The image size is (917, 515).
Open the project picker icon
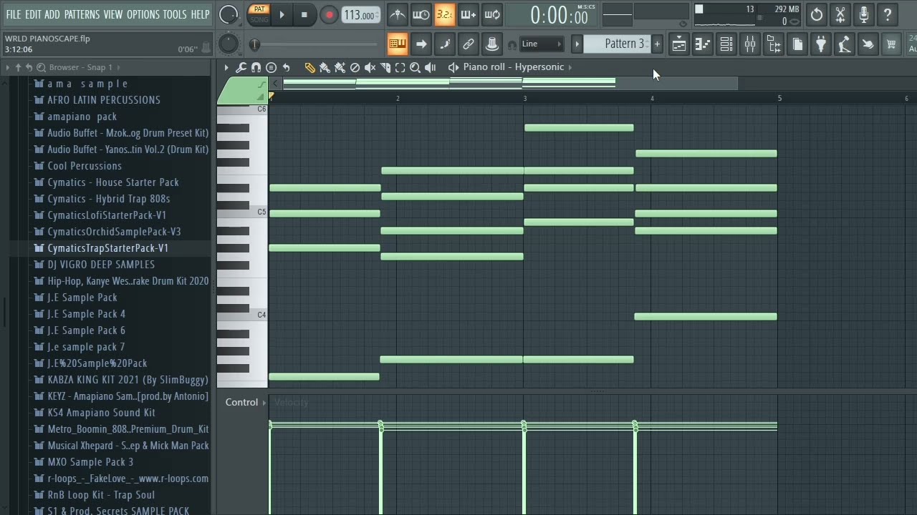(x=797, y=44)
